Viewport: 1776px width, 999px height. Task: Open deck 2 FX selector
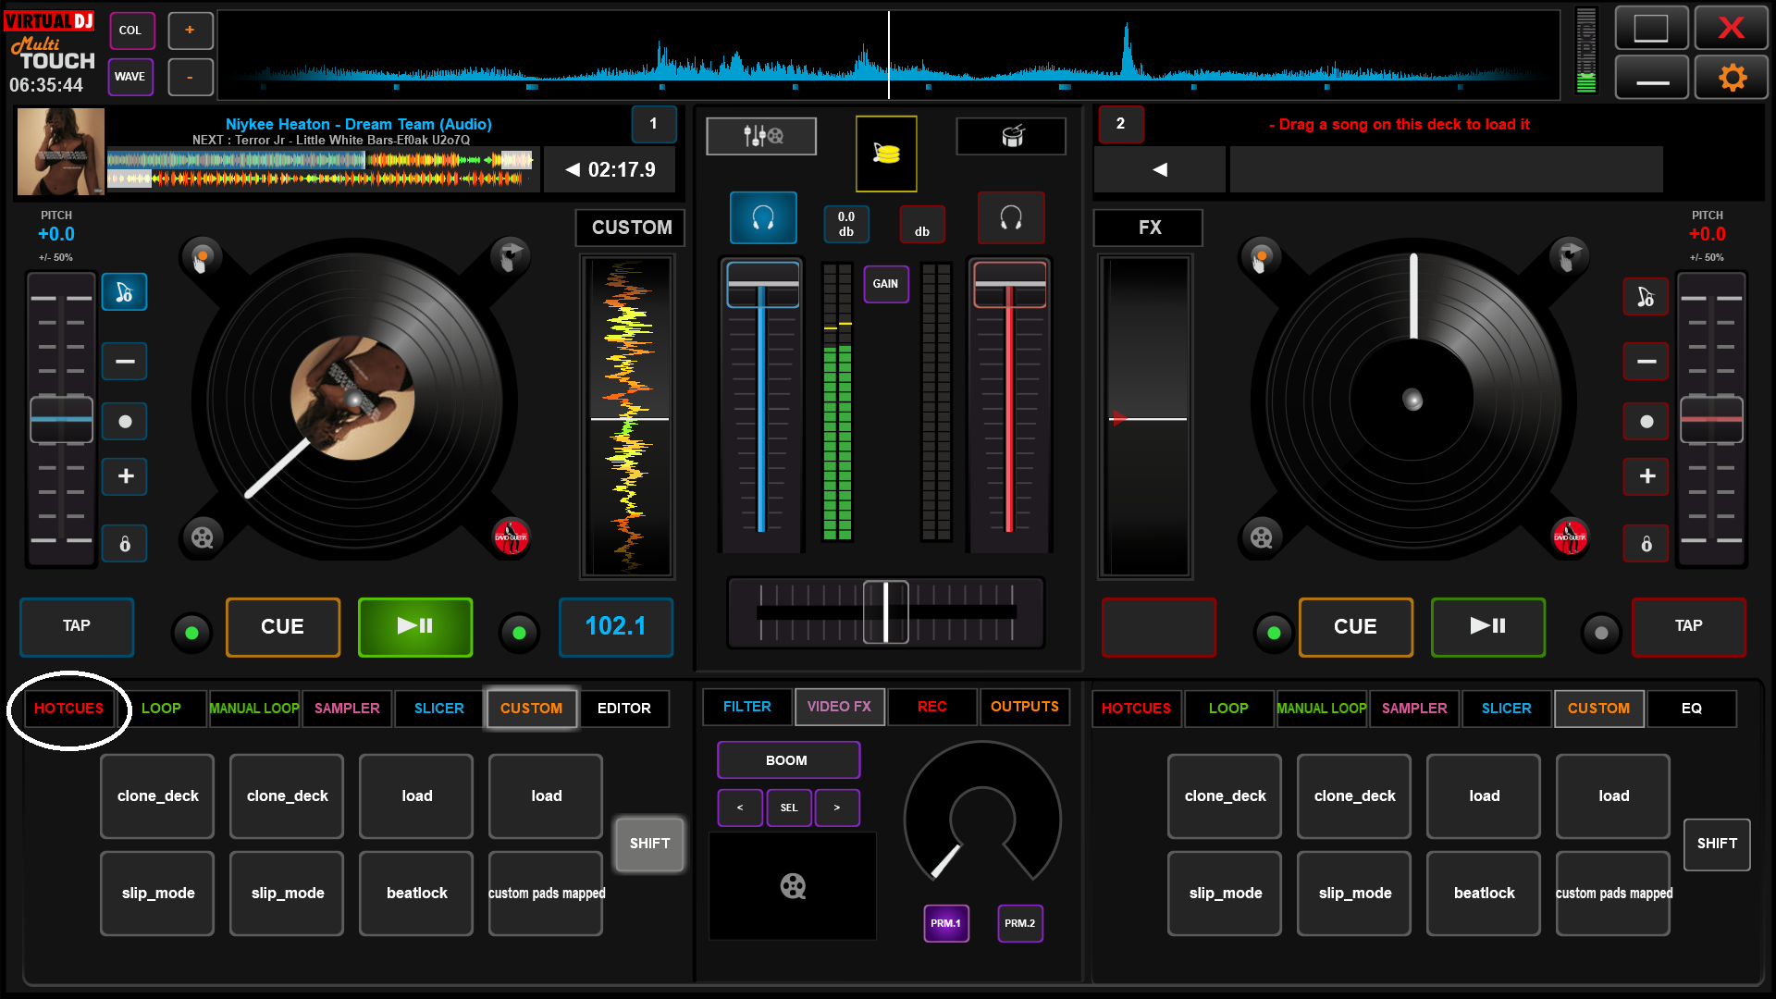[1149, 228]
